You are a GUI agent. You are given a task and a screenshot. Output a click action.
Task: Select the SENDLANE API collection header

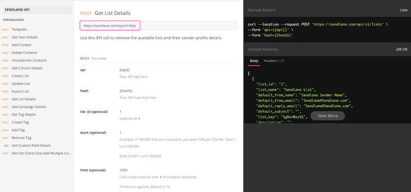(37, 10)
